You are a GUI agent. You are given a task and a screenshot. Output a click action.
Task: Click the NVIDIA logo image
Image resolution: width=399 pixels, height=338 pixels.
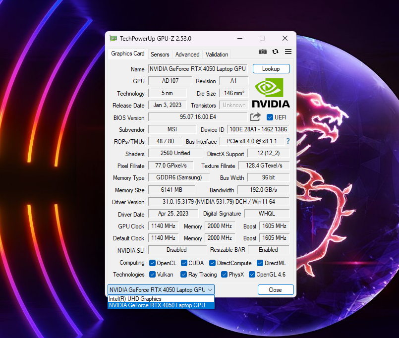click(271, 93)
